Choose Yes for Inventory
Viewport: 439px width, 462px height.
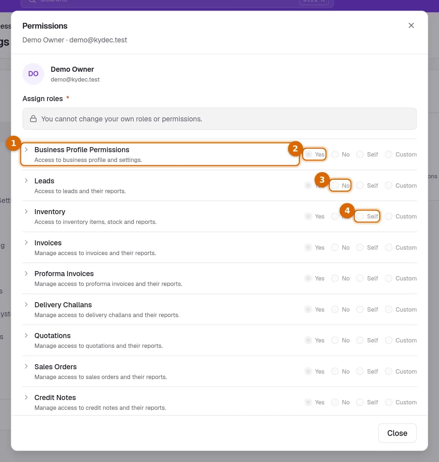click(308, 216)
